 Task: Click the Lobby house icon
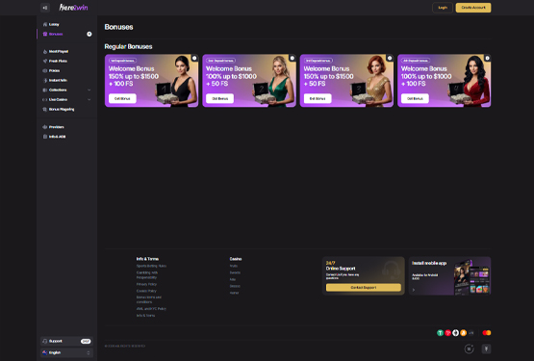pyautogui.click(x=45, y=24)
